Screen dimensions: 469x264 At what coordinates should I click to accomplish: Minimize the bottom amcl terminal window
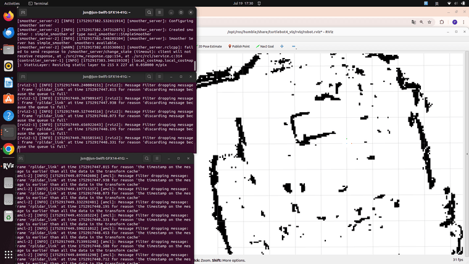[168, 159]
